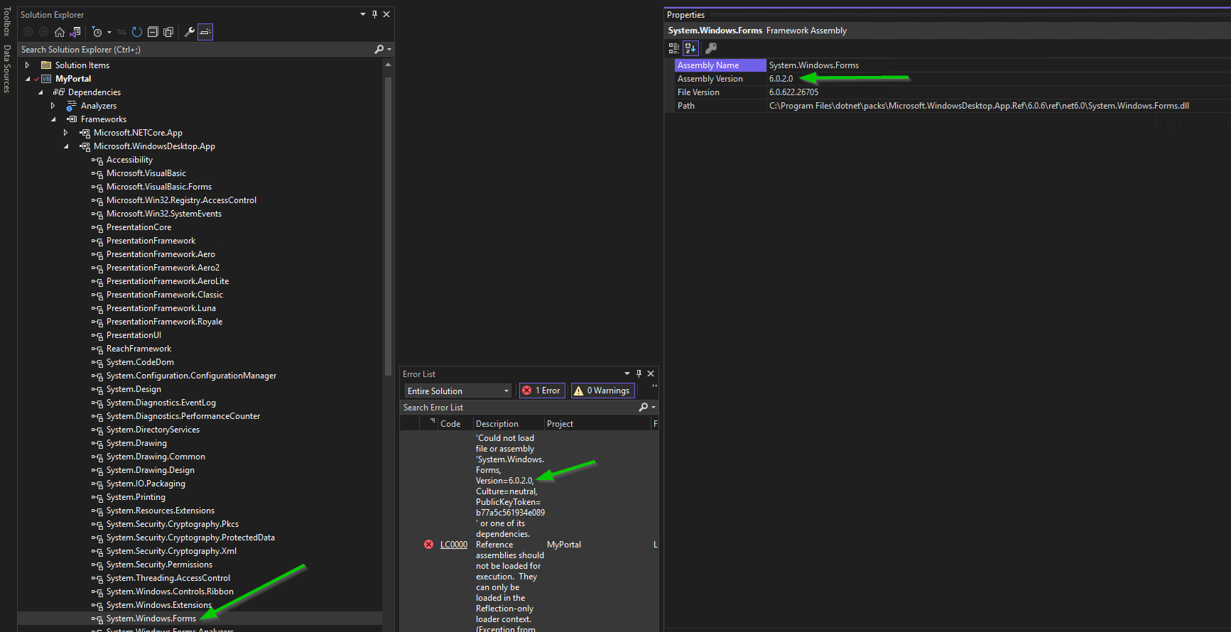Toggle the 1 Error filter button
The height and width of the screenshot is (632, 1231).
tap(543, 391)
